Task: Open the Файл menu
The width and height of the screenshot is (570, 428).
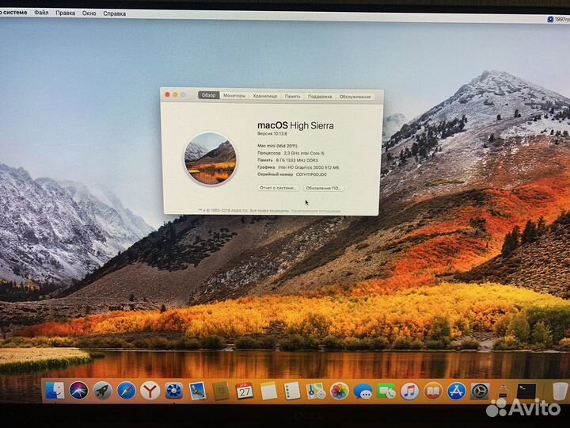Action: click(x=41, y=13)
